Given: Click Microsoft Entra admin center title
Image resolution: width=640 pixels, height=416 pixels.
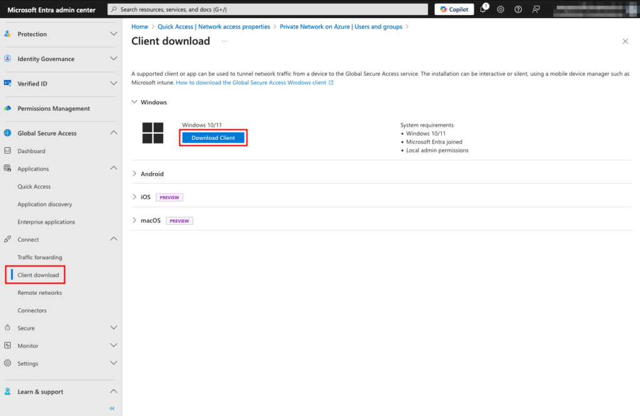Looking at the screenshot, I should 51,10.
